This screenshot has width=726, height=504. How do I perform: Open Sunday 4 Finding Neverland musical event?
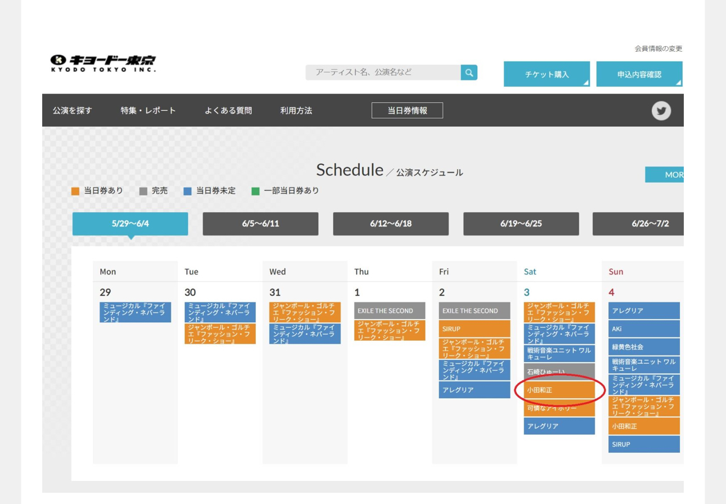644,384
